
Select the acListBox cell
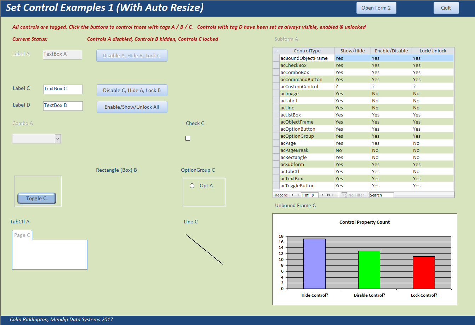coord(307,115)
